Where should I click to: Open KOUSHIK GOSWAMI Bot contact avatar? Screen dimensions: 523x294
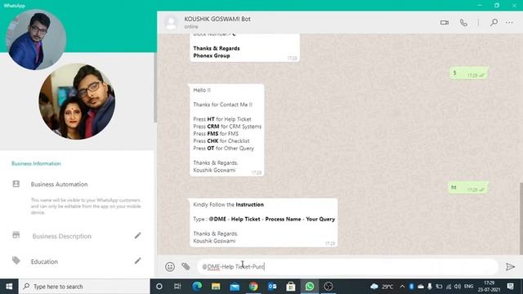[171, 23]
